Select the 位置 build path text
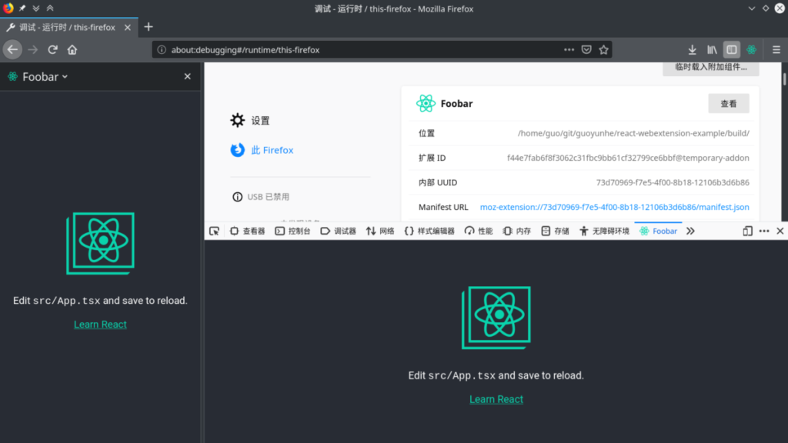788x443 pixels. [x=633, y=133]
